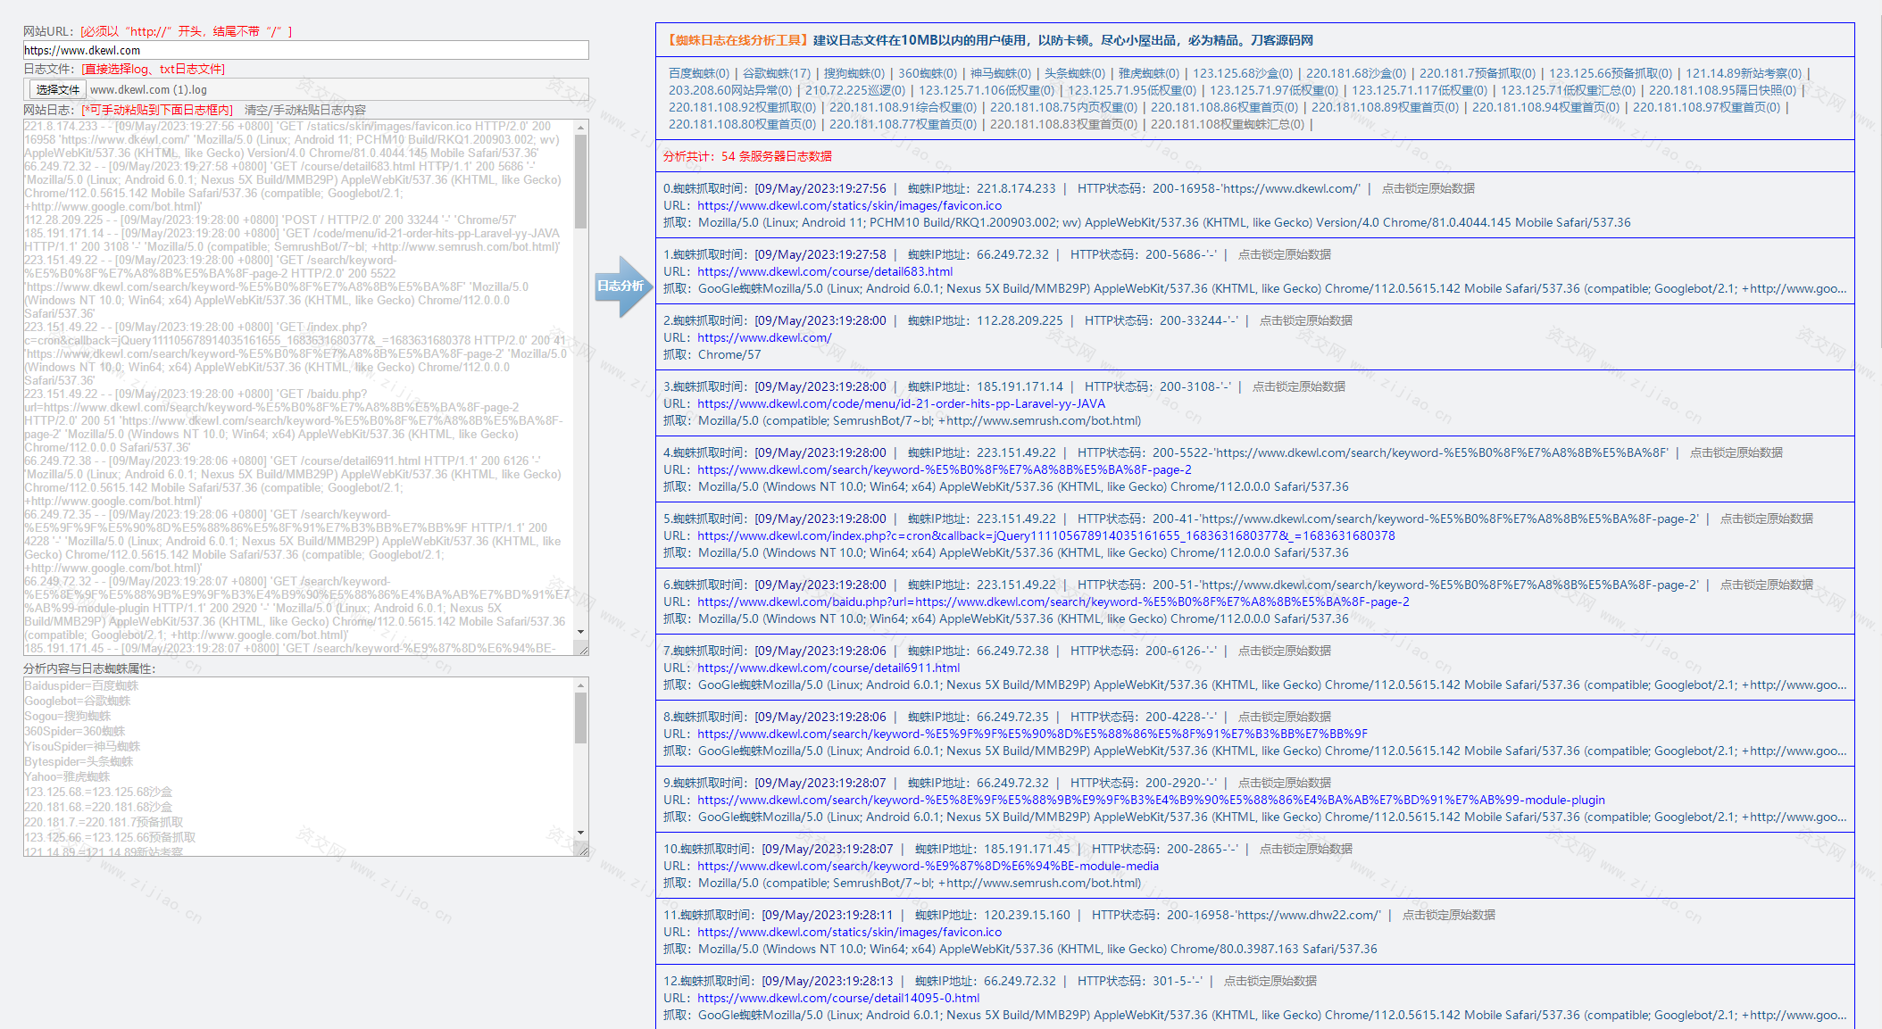The width and height of the screenshot is (1882, 1029).
Task: Click the resize grip of the spider attributes textarea
Action: click(582, 850)
